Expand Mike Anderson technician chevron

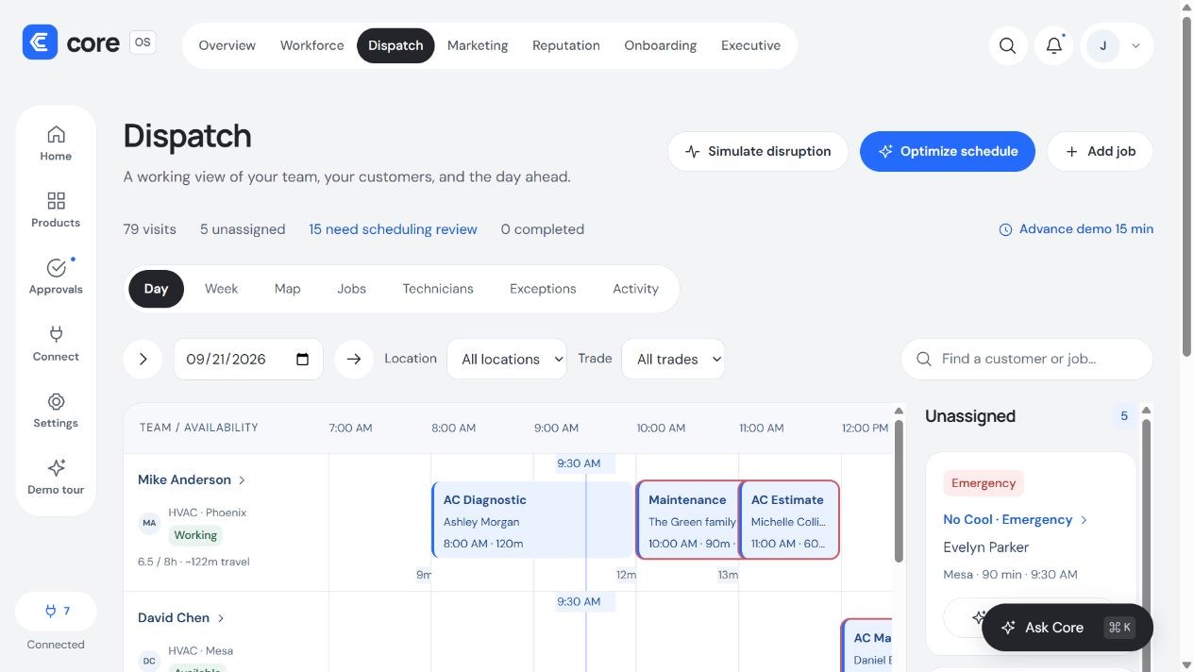click(242, 480)
